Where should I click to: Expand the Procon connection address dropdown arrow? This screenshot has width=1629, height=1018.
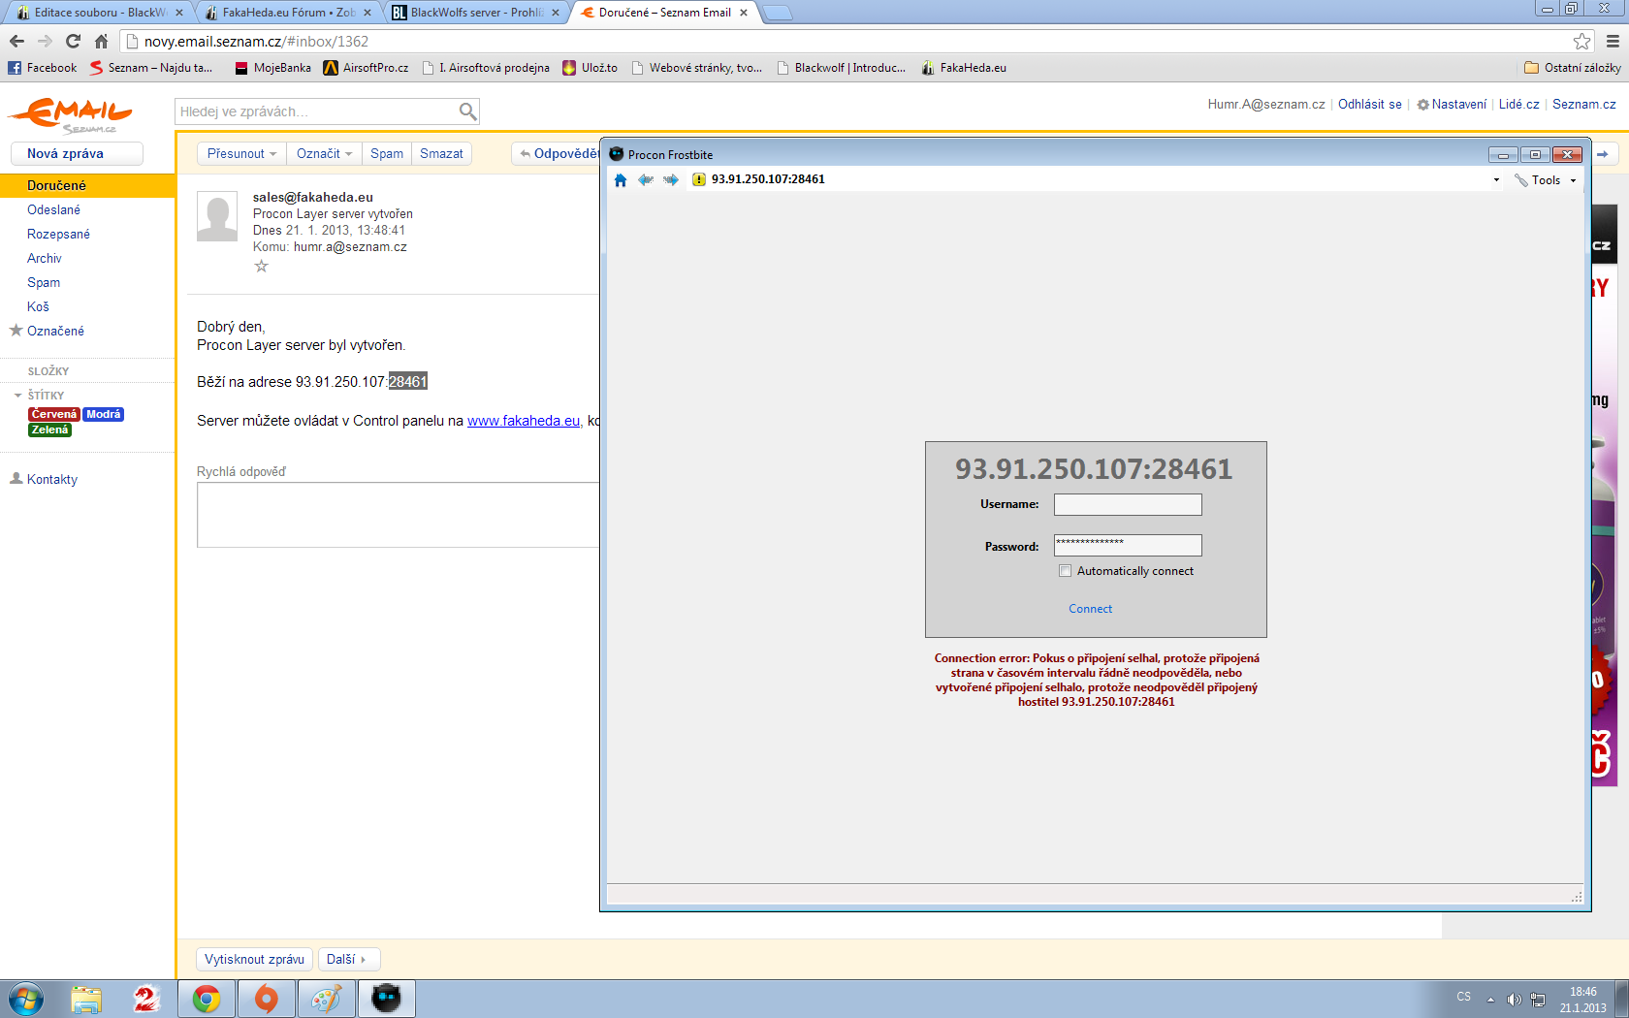point(1496,179)
